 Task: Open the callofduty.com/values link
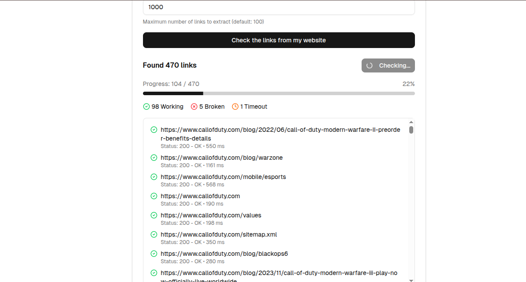(x=211, y=215)
